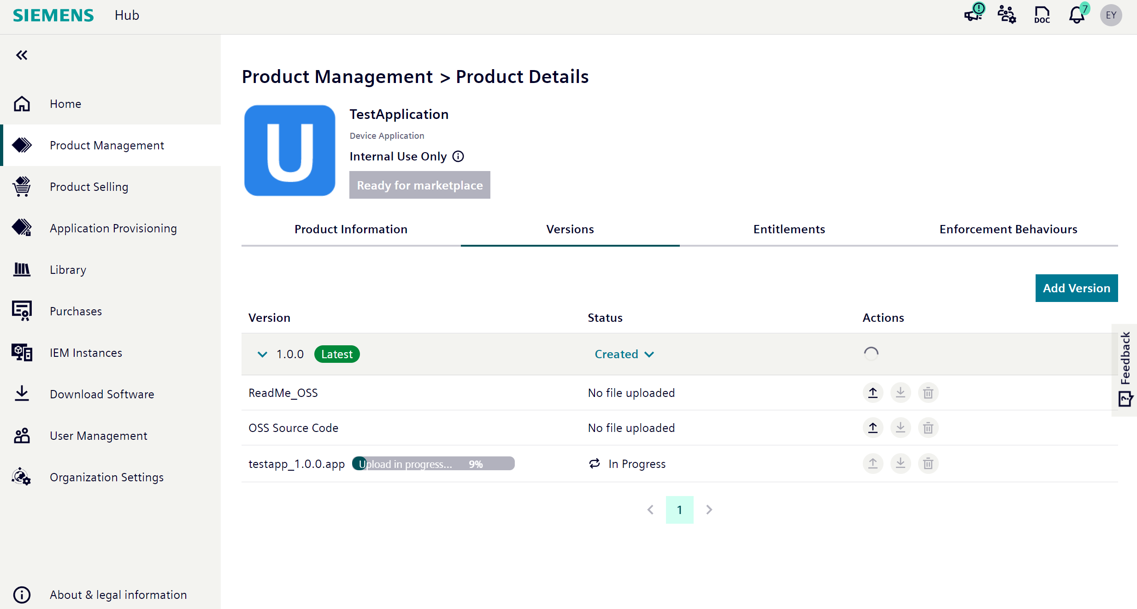
Task: Open Application Provisioning menu item
Action: [111, 228]
